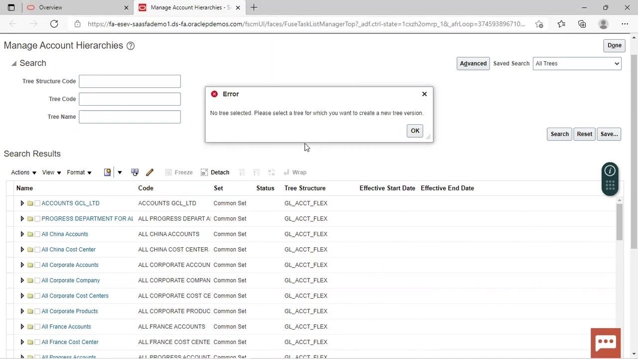The width and height of the screenshot is (638, 359).
Task: Open the chat assistant icon
Action: [x=606, y=342]
